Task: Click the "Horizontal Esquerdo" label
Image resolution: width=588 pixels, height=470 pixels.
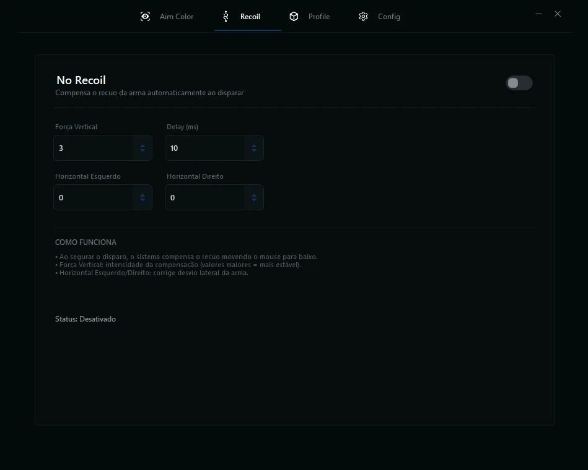Action: (88, 176)
